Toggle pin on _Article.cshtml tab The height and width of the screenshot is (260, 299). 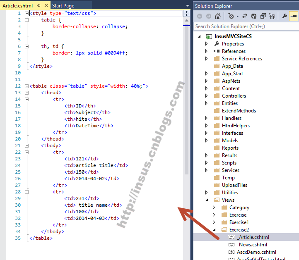pyautogui.click(x=39, y=6)
